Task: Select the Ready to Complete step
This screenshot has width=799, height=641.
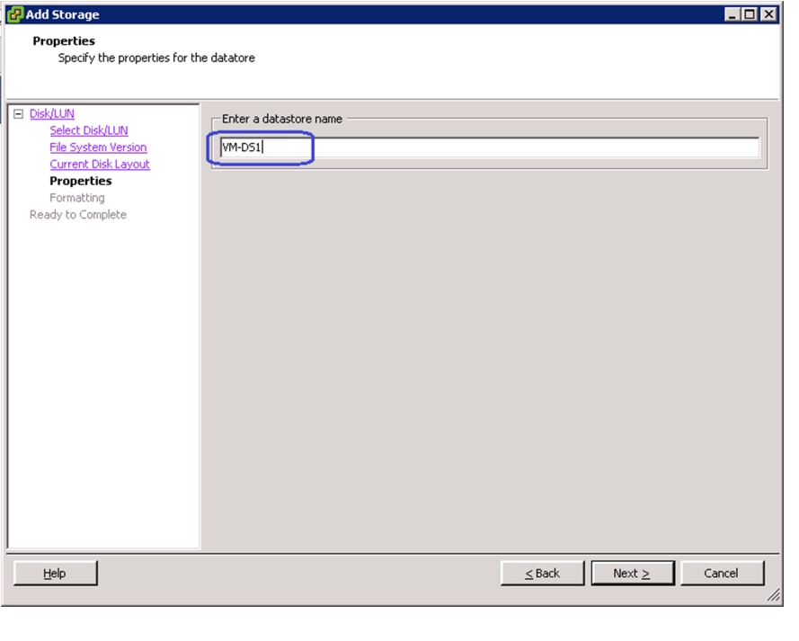Action: (78, 215)
